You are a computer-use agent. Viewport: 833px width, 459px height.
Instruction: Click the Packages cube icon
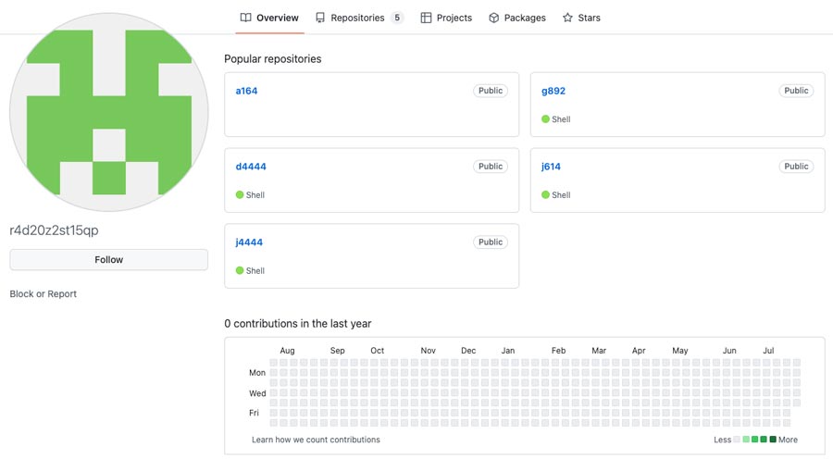[x=493, y=18]
